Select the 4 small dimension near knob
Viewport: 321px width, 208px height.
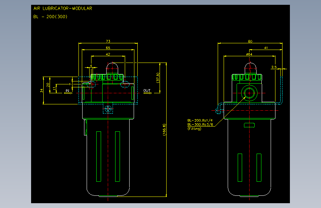click(x=91, y=66)
